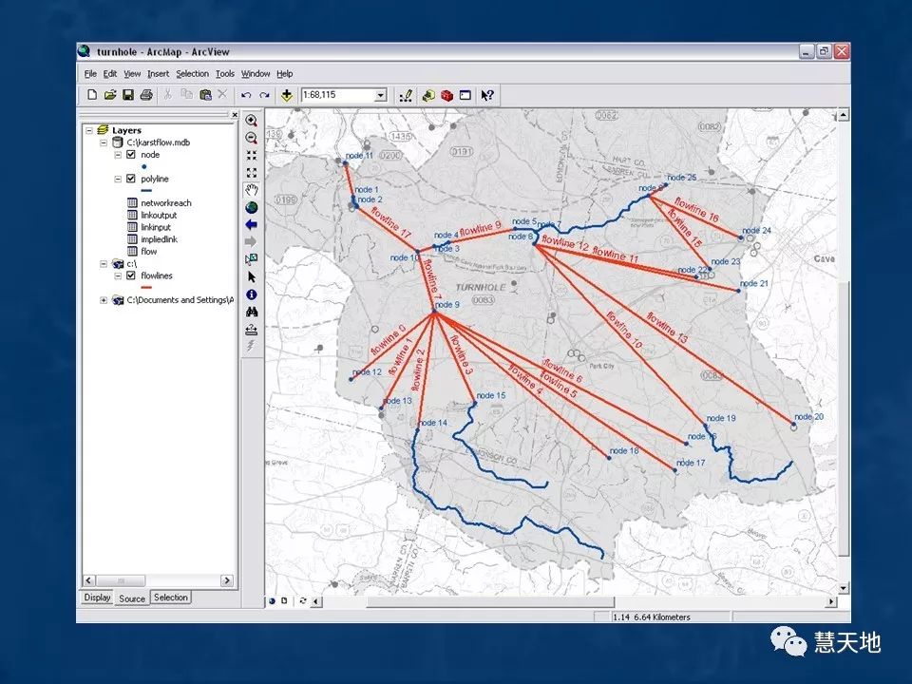This screenshot has height=684, width=912.
Task: Open the red ArcToolbox icon
Action: tap(446, 95)
